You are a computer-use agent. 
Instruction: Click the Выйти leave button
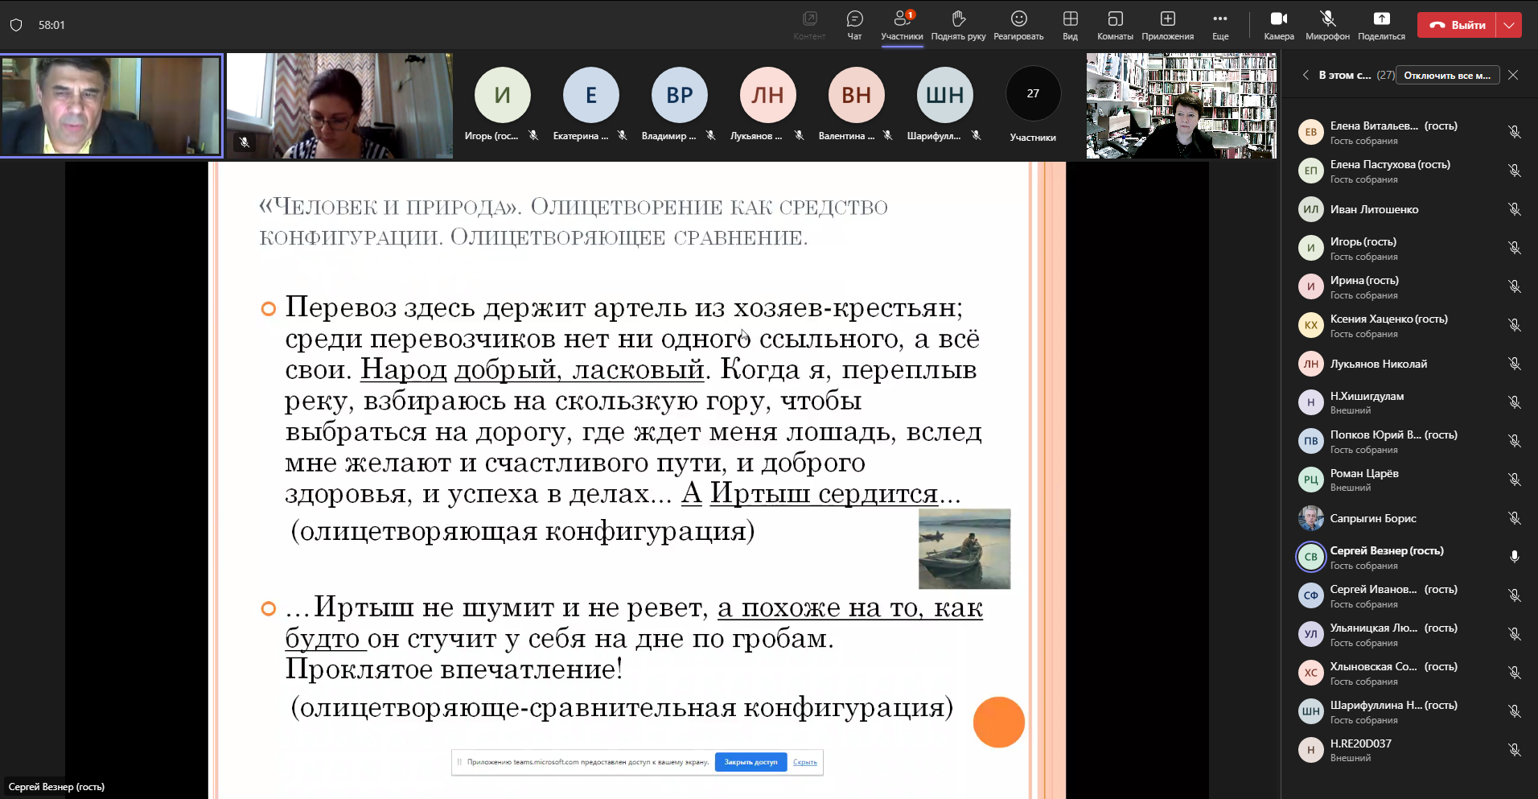tap(1457, 25)
